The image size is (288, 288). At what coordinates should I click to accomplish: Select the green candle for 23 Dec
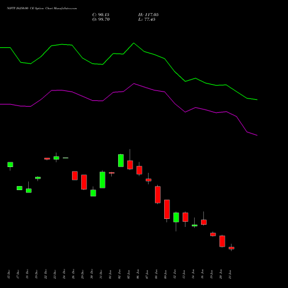[56, 158]
